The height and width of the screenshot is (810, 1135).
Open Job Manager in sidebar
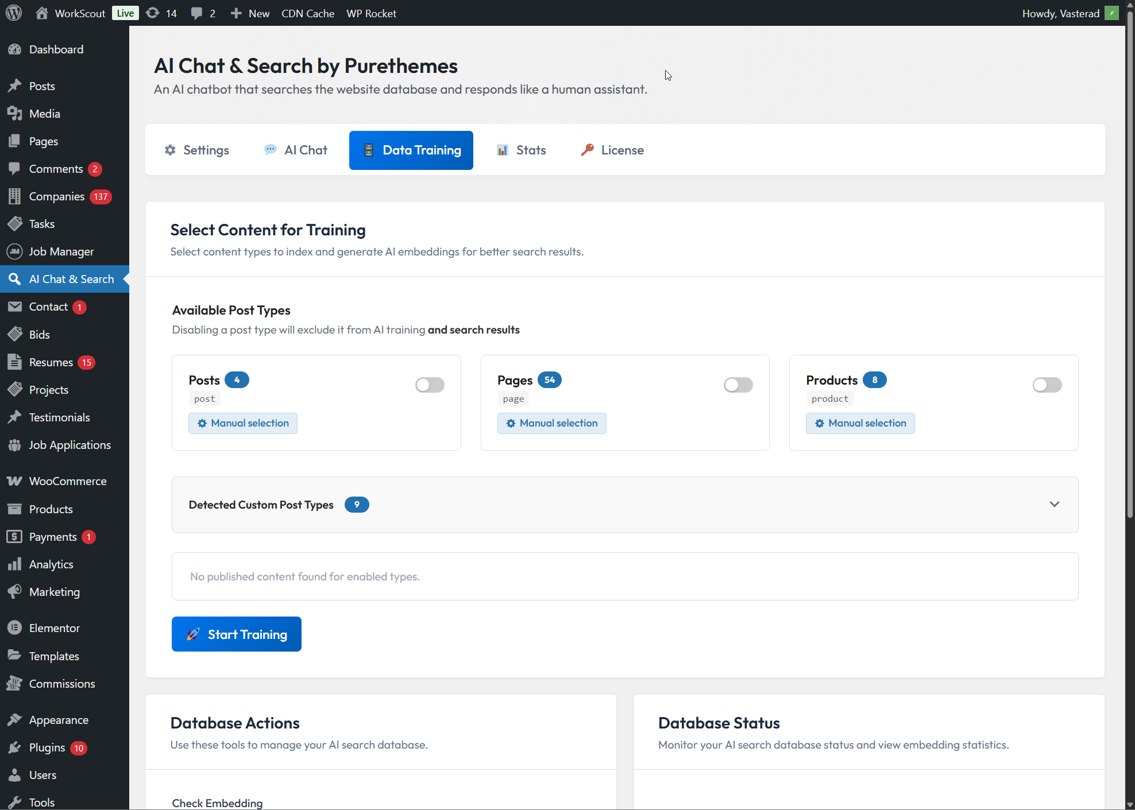61,251
